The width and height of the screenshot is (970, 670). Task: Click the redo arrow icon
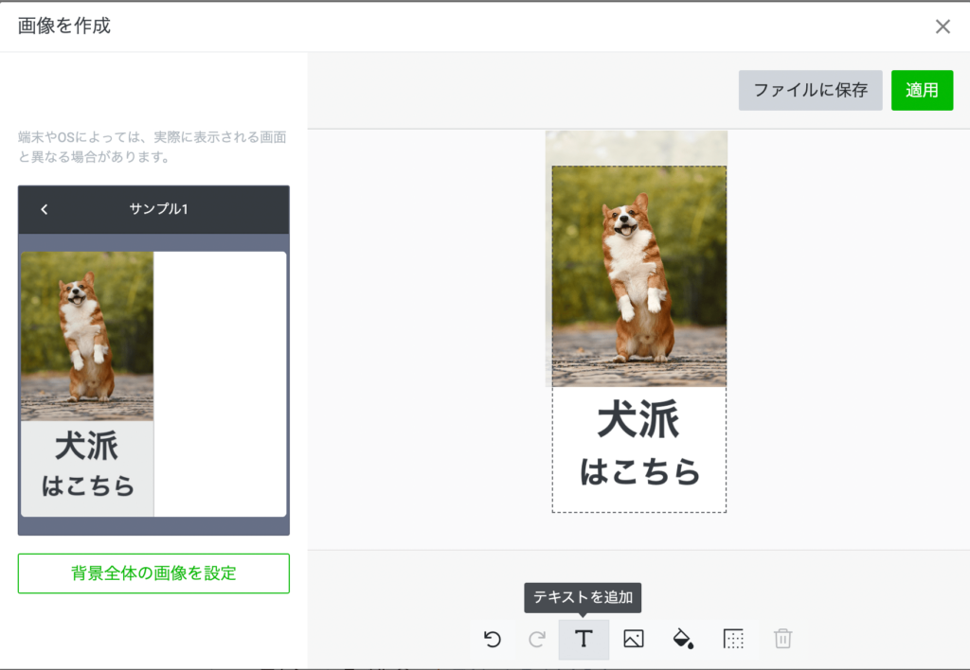[537, 640]
